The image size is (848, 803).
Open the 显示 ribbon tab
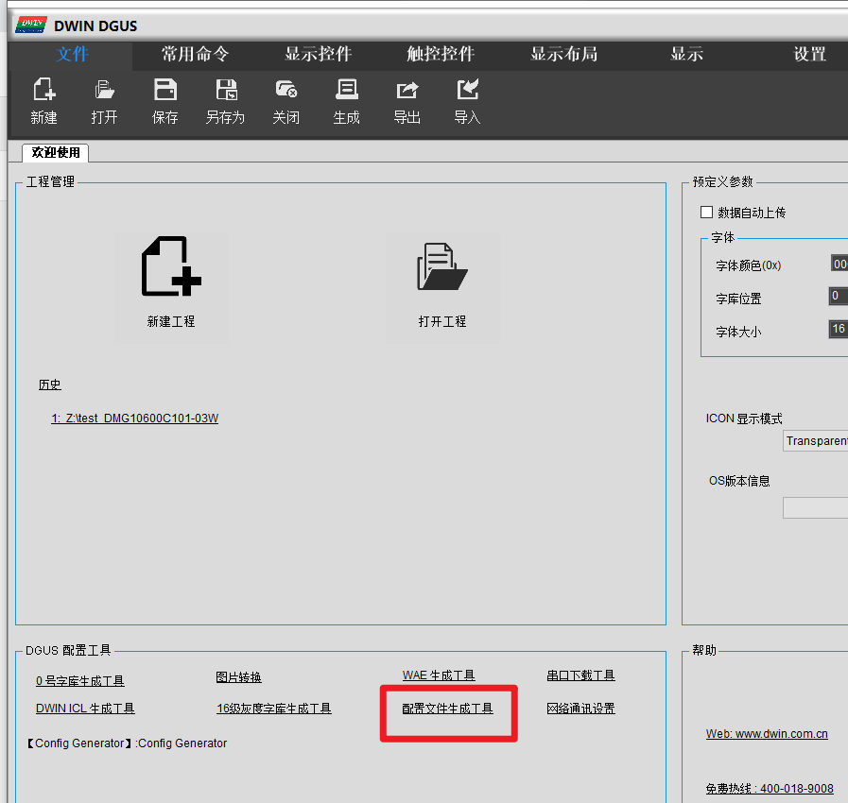(687, 54)
